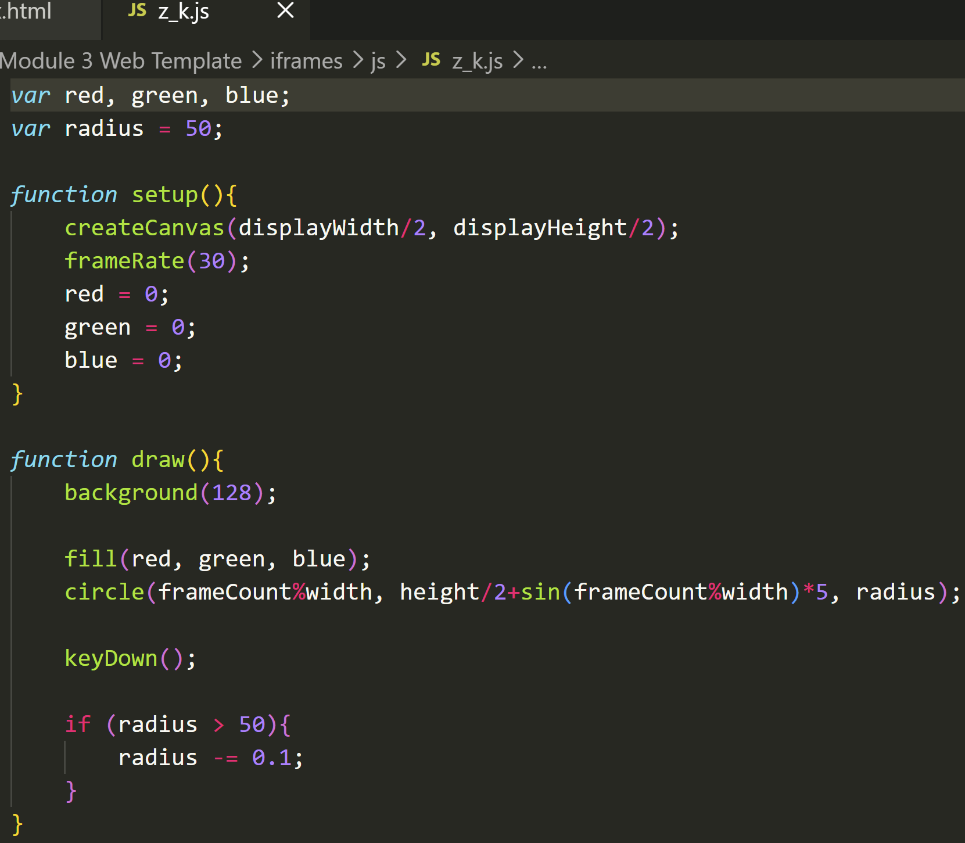Image resolution: width=965 pixels, height=843 pixels.
Task: Expand the breadcrumb ellipsis symbols
Action: [x=539, y=63]
